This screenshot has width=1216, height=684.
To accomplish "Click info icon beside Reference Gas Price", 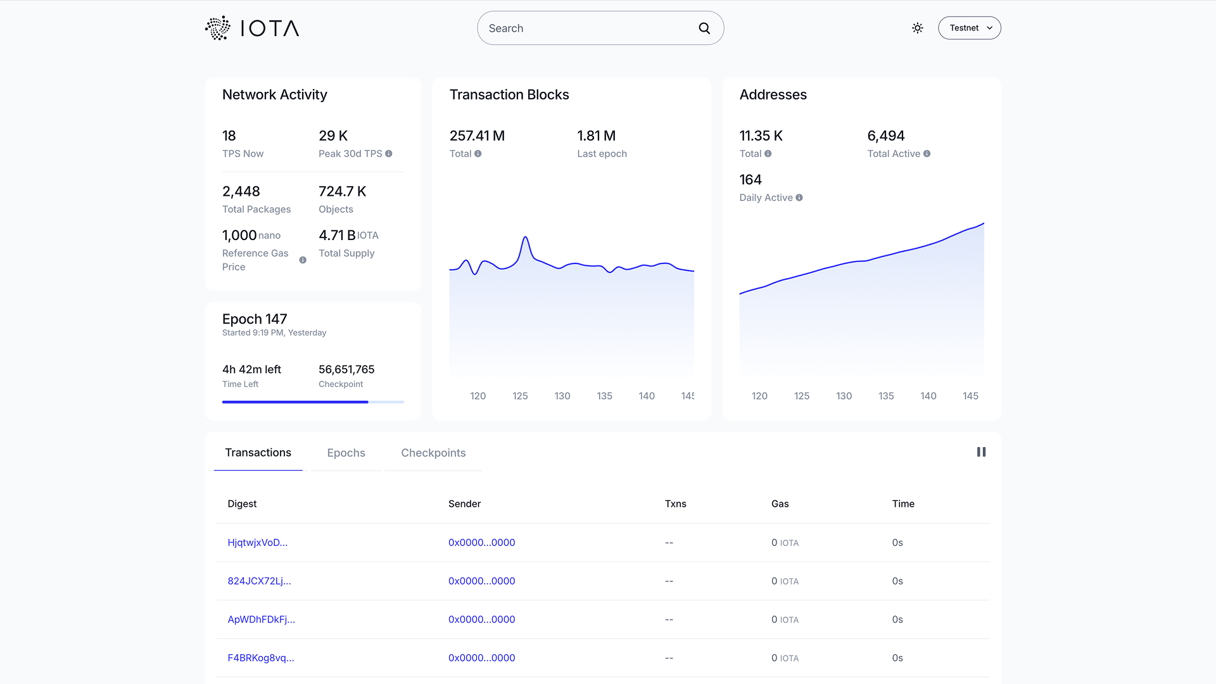I will click(x=303, y=260).
